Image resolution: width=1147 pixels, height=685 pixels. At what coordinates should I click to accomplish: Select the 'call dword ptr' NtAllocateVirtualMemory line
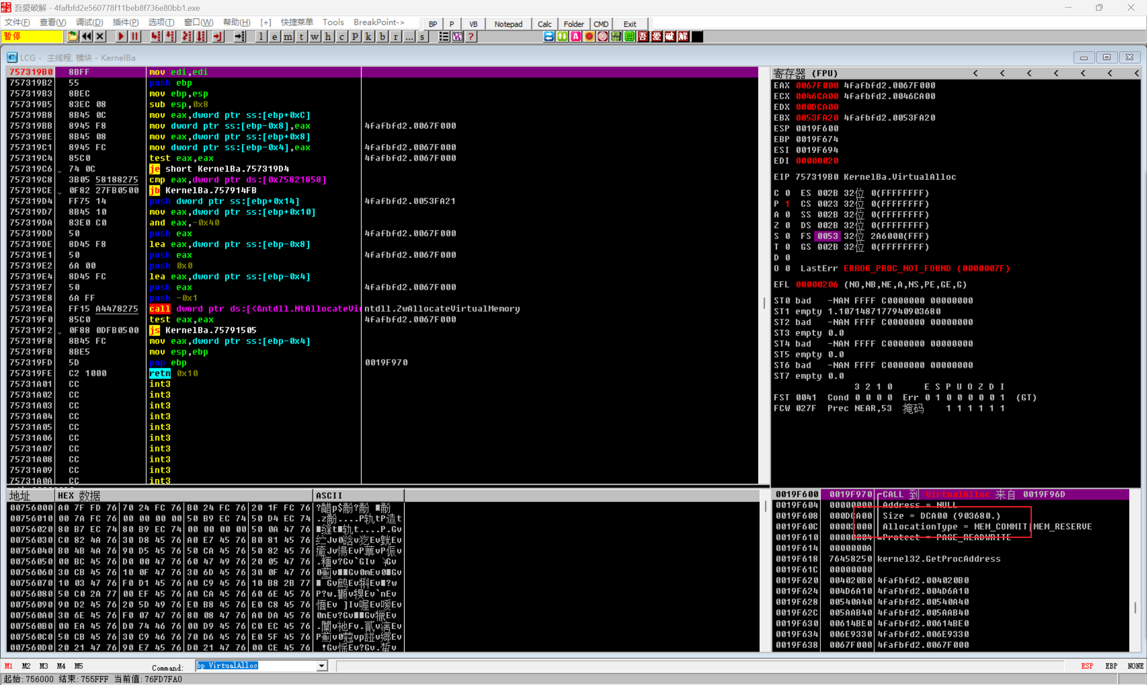382,309
